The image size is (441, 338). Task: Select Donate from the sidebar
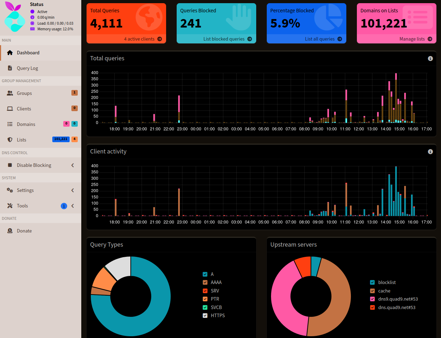24,230
